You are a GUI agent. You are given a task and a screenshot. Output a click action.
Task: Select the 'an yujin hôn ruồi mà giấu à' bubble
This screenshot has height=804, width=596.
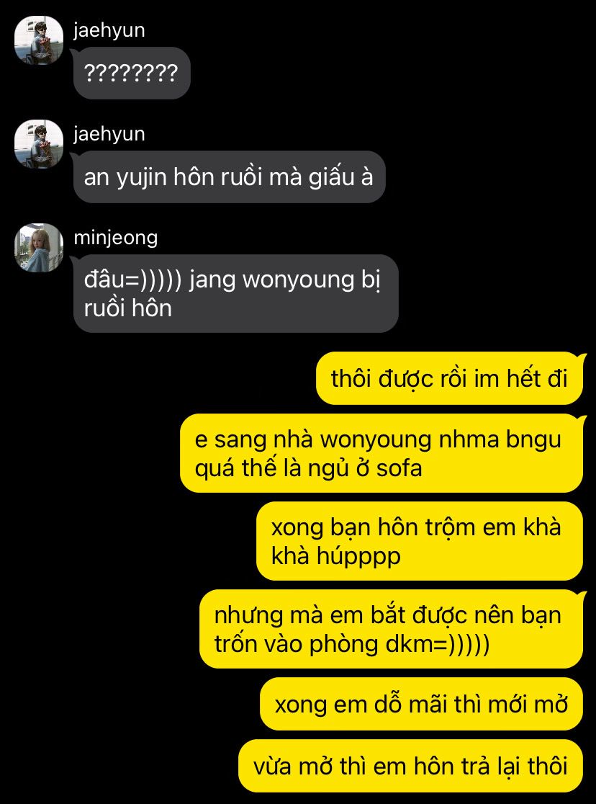[x=229, y=177]
